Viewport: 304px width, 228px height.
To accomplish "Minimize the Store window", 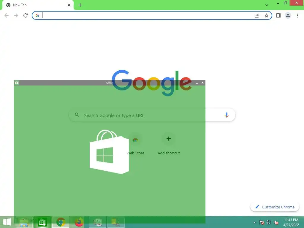I will point(197,83).
